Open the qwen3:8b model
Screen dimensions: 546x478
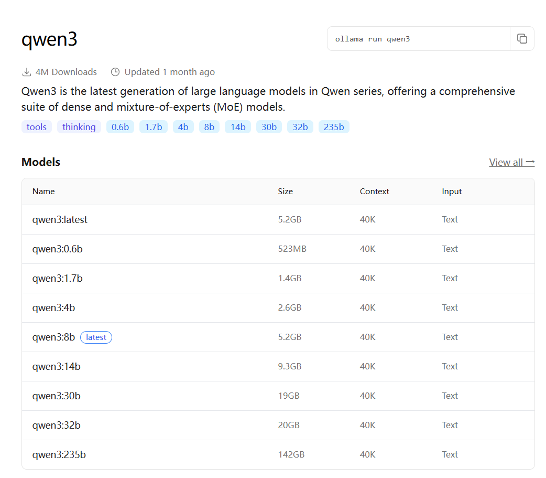point(53,337)
